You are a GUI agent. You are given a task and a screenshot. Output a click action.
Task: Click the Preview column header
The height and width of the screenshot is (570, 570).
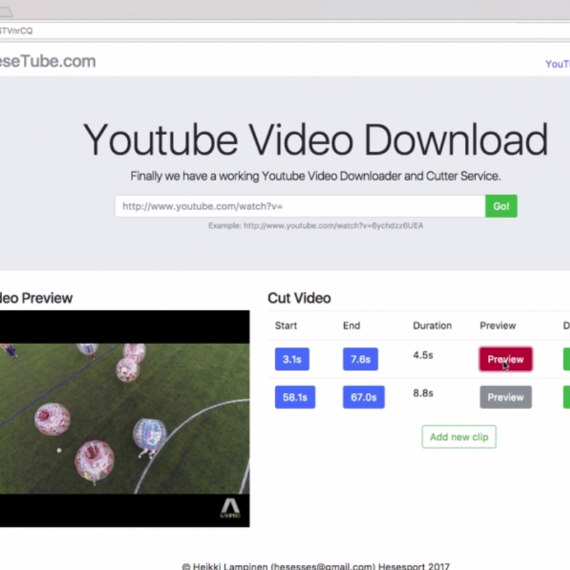click(497, 325)
